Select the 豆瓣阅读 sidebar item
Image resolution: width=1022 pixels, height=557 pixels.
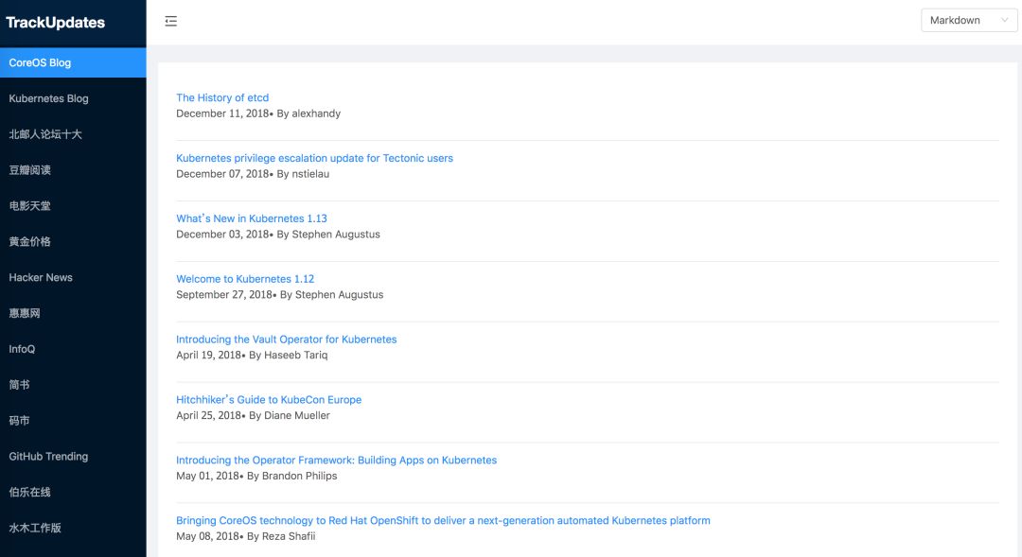(73, 170)
